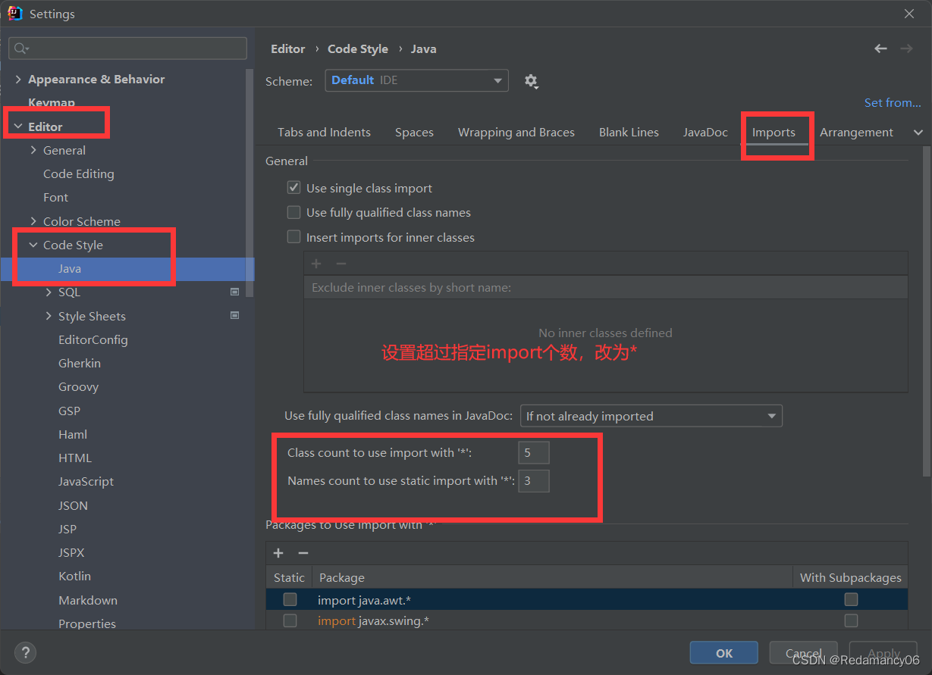Click the settings tree scrollbar
Viewport: 932px width, 675px height.
click(250, 182)
